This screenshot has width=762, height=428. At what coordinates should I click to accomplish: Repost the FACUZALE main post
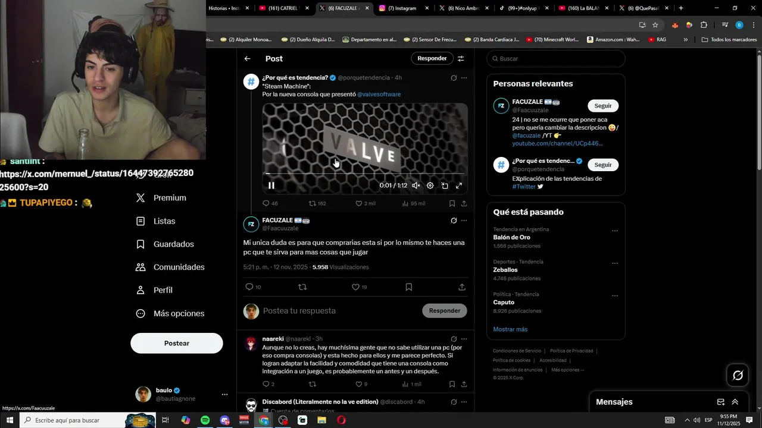pyautogui.click(x=302, y=287)
